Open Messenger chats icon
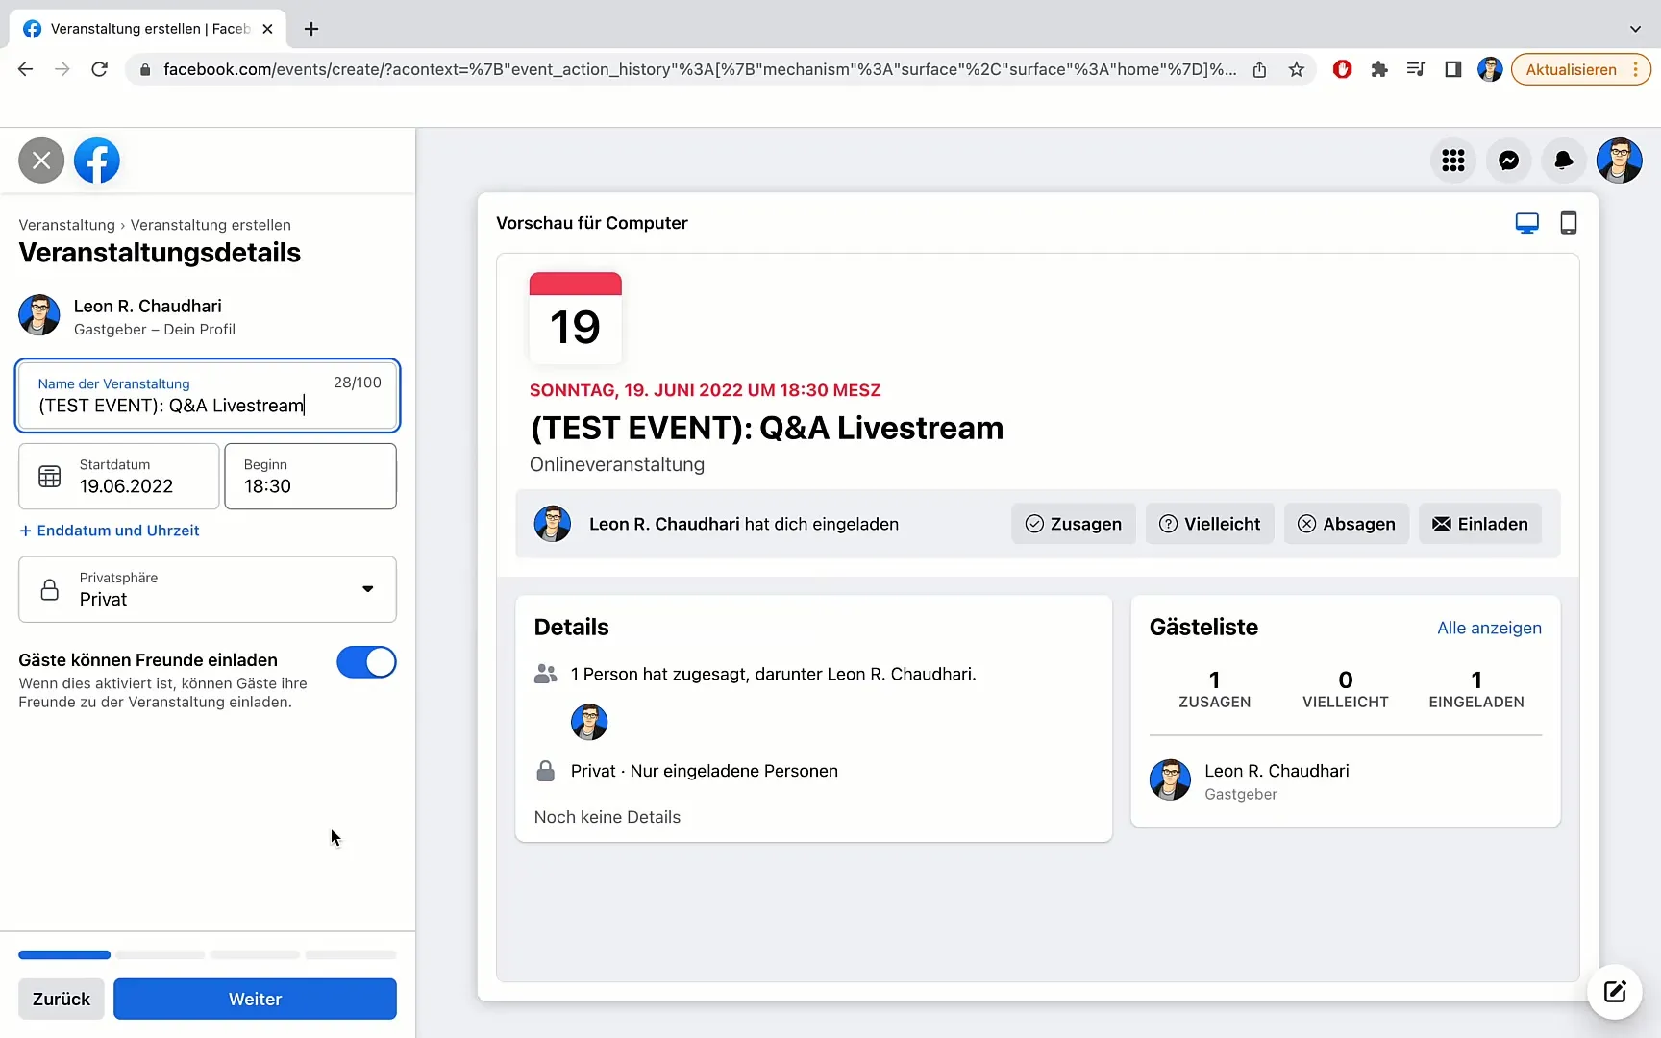Screen dimensions: 1661x1038 1508,161
